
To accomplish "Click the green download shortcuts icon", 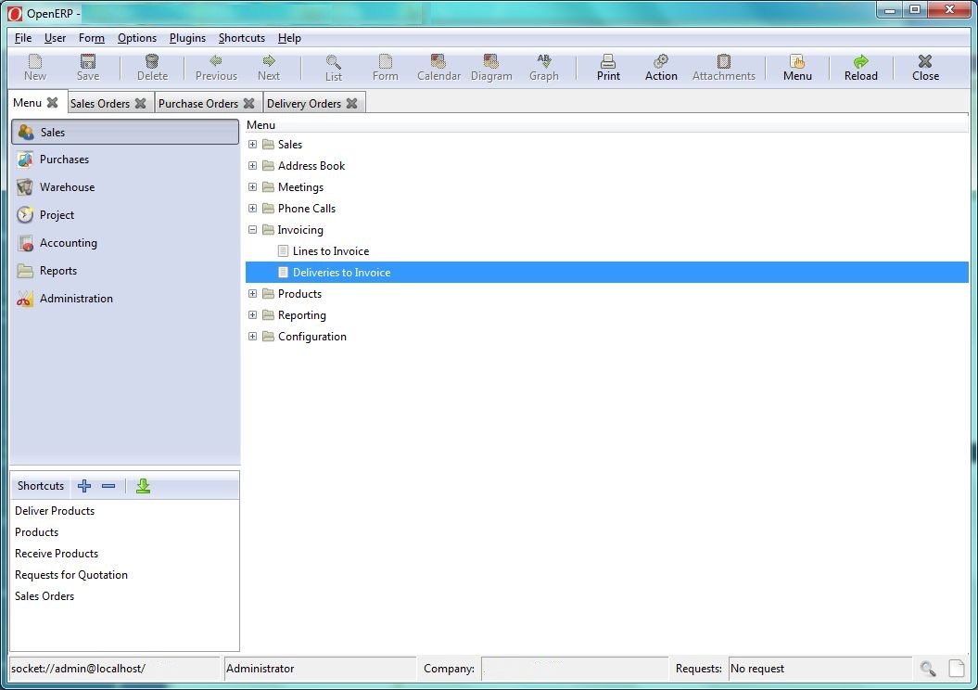I will [143, 486].
